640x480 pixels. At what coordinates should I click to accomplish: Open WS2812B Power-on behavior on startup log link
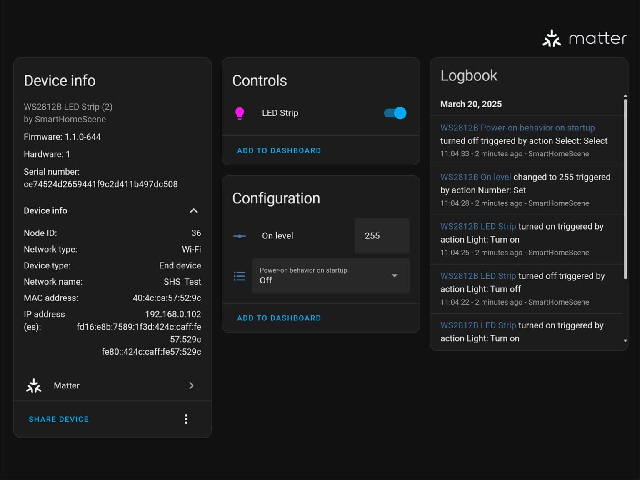click(517, 128)
